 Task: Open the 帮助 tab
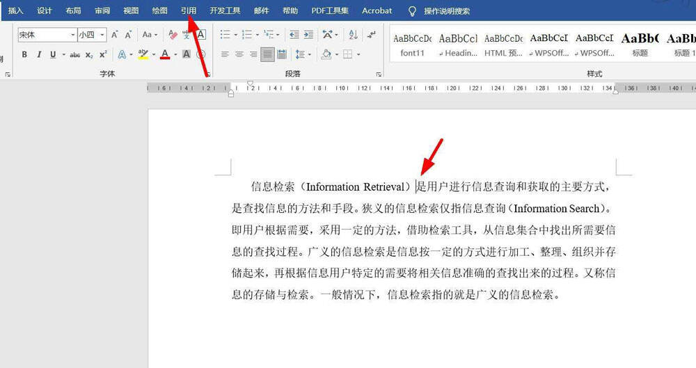point(290,10)
